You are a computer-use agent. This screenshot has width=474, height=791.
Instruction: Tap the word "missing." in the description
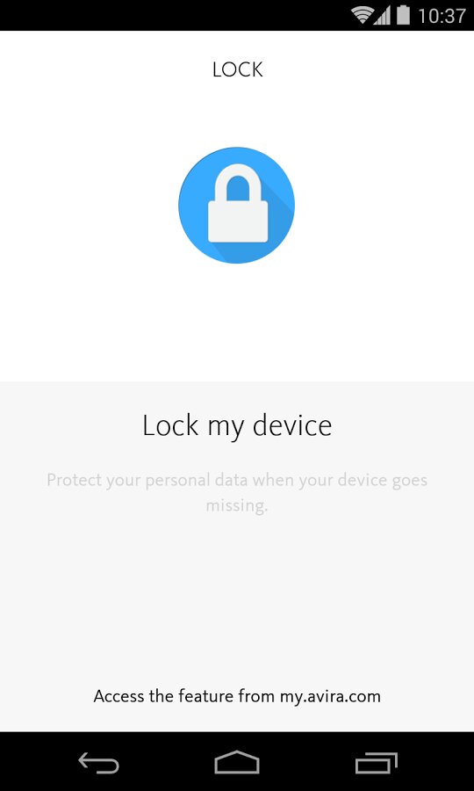[x=237, y=505]
